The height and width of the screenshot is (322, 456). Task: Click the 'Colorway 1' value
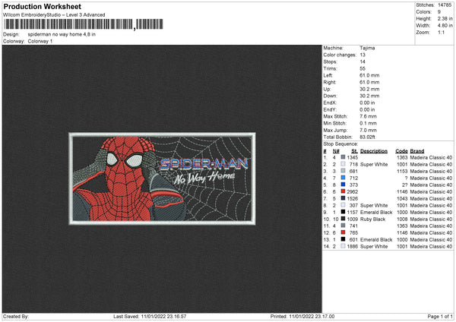(x=40, y=41)
